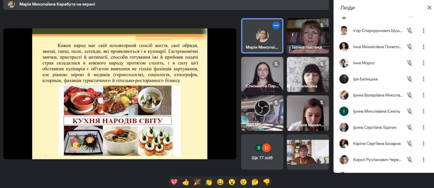434x188 pixels.
Task: Click Іра Балицька avatar in list
Action: [x=344, y=79]
